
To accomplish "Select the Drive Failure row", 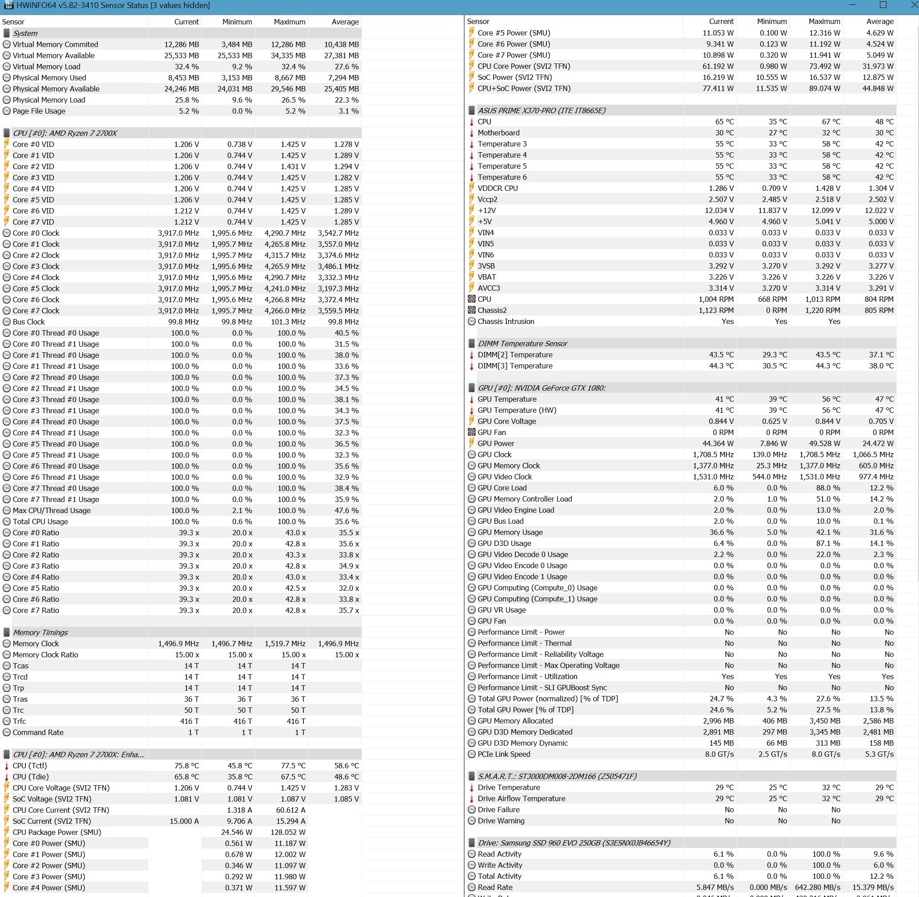I will [498, 810].
